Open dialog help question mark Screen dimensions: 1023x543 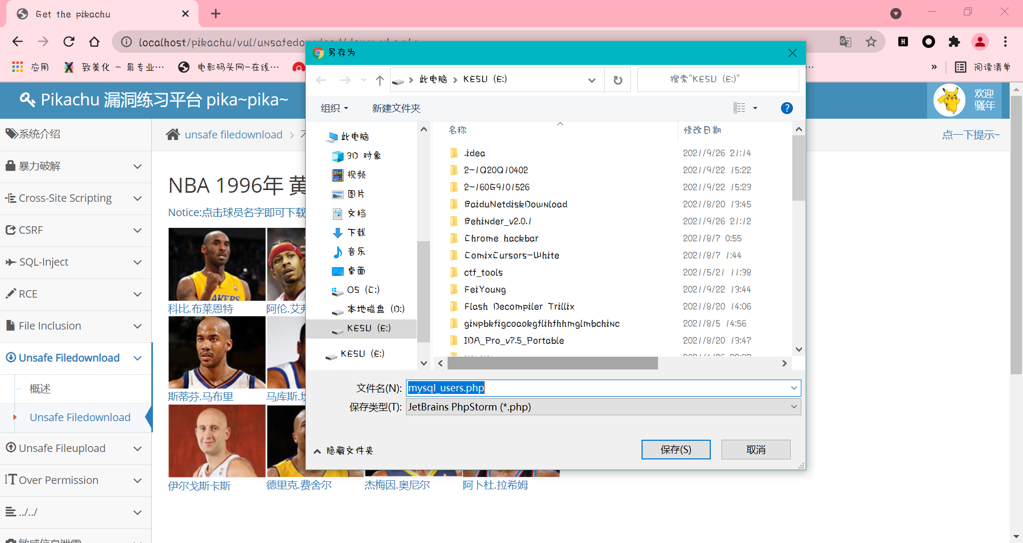tap(786, 108)
